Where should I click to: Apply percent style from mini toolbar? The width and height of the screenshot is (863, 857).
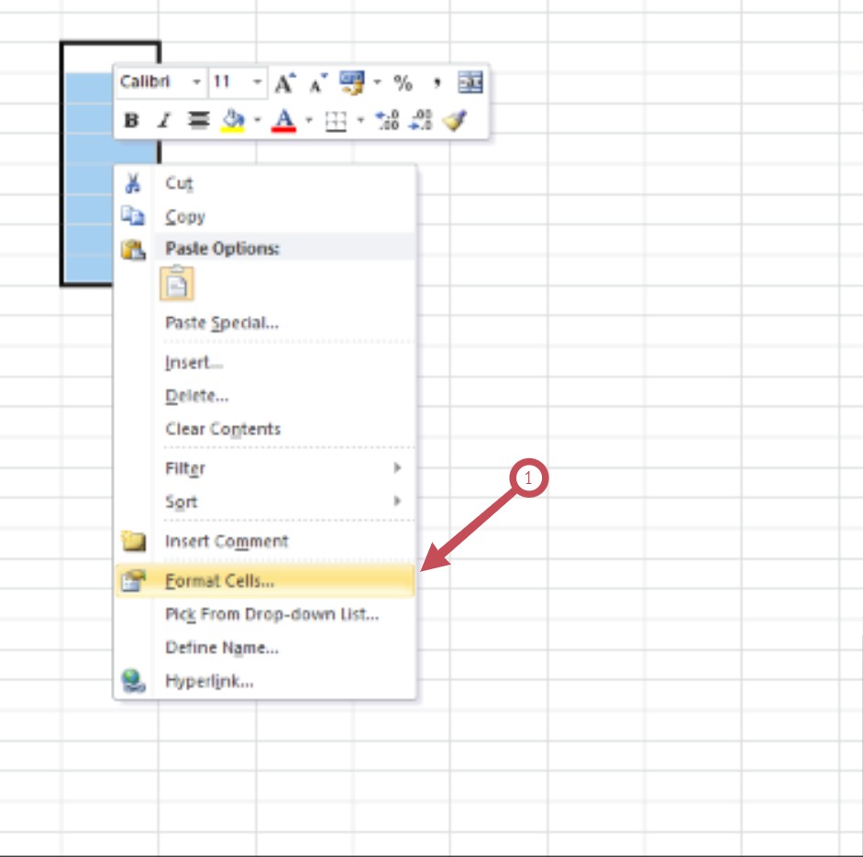[x=403, y=83]
